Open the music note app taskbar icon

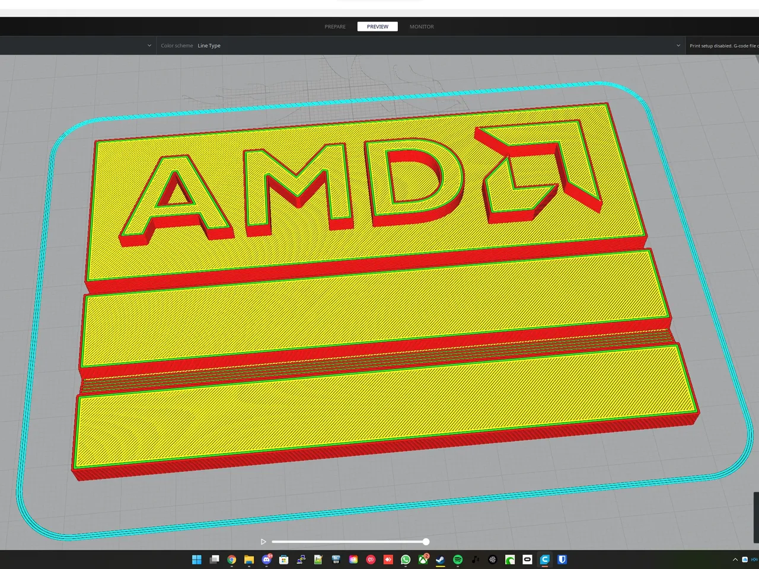click(475, 560)
